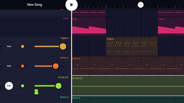The height and width of the screenshot is (103, 184).
Task: Click the New Song title
Action: coord(34,5)
